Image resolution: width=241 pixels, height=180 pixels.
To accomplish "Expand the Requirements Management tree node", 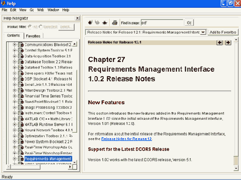I will [14, 158].
